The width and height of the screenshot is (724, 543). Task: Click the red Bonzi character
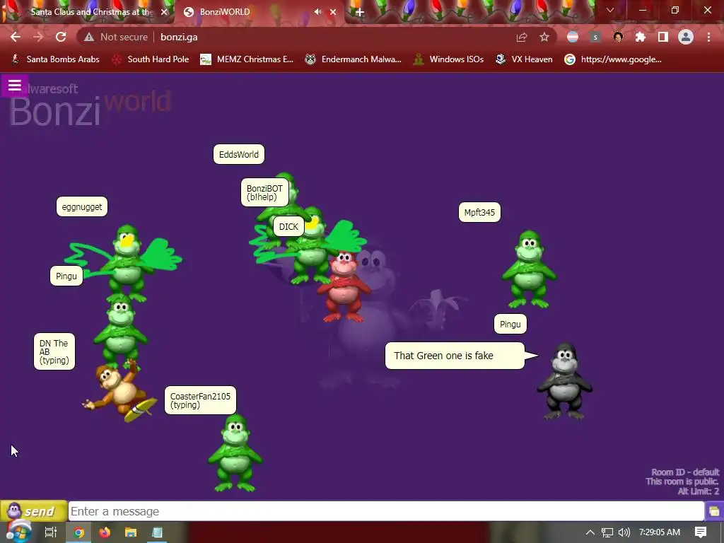pyautogui.click(x=344, y=287)
